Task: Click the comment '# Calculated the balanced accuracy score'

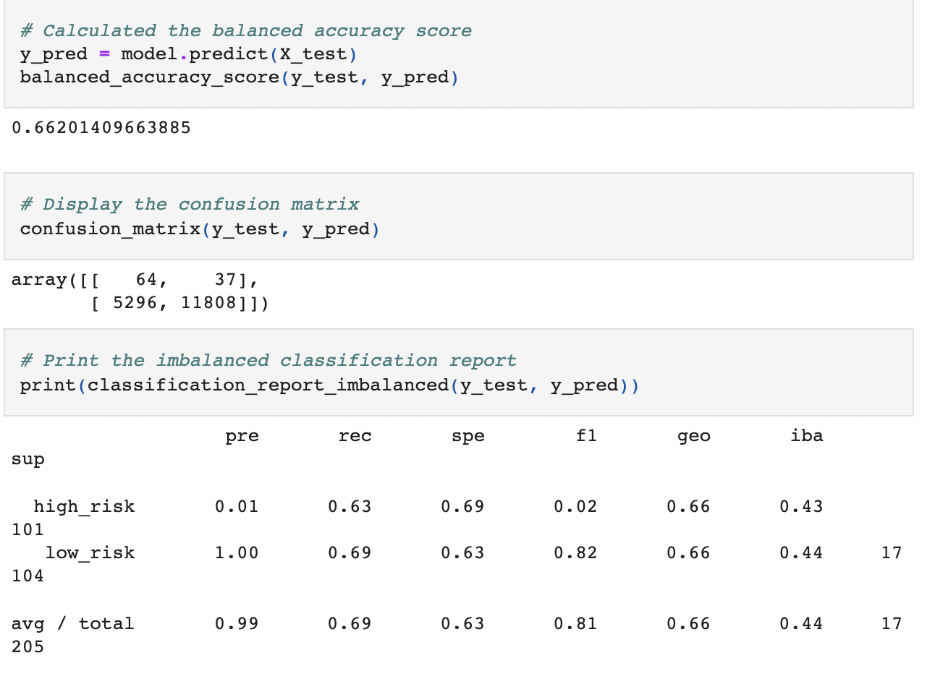Action: (x=246, y=31)
